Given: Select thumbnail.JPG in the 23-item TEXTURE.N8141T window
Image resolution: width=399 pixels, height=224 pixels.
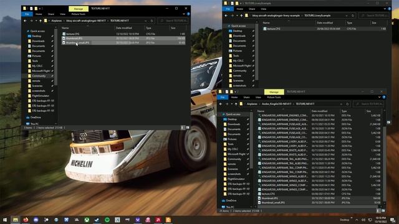Looking at the screenshot, I should (x=319, y=198).
